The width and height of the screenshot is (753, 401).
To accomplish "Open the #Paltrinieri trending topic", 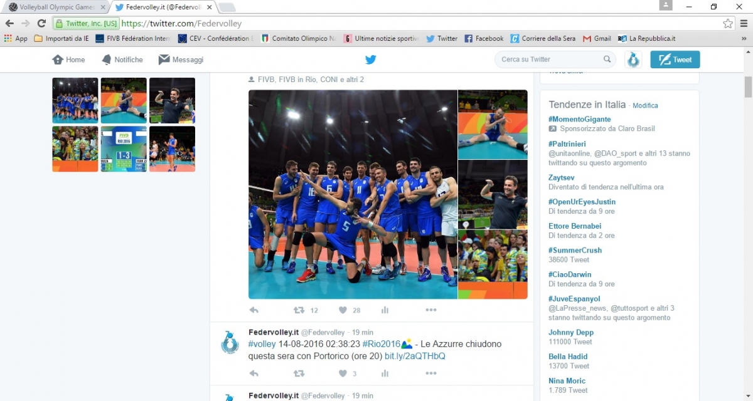I will coord(567,143).
